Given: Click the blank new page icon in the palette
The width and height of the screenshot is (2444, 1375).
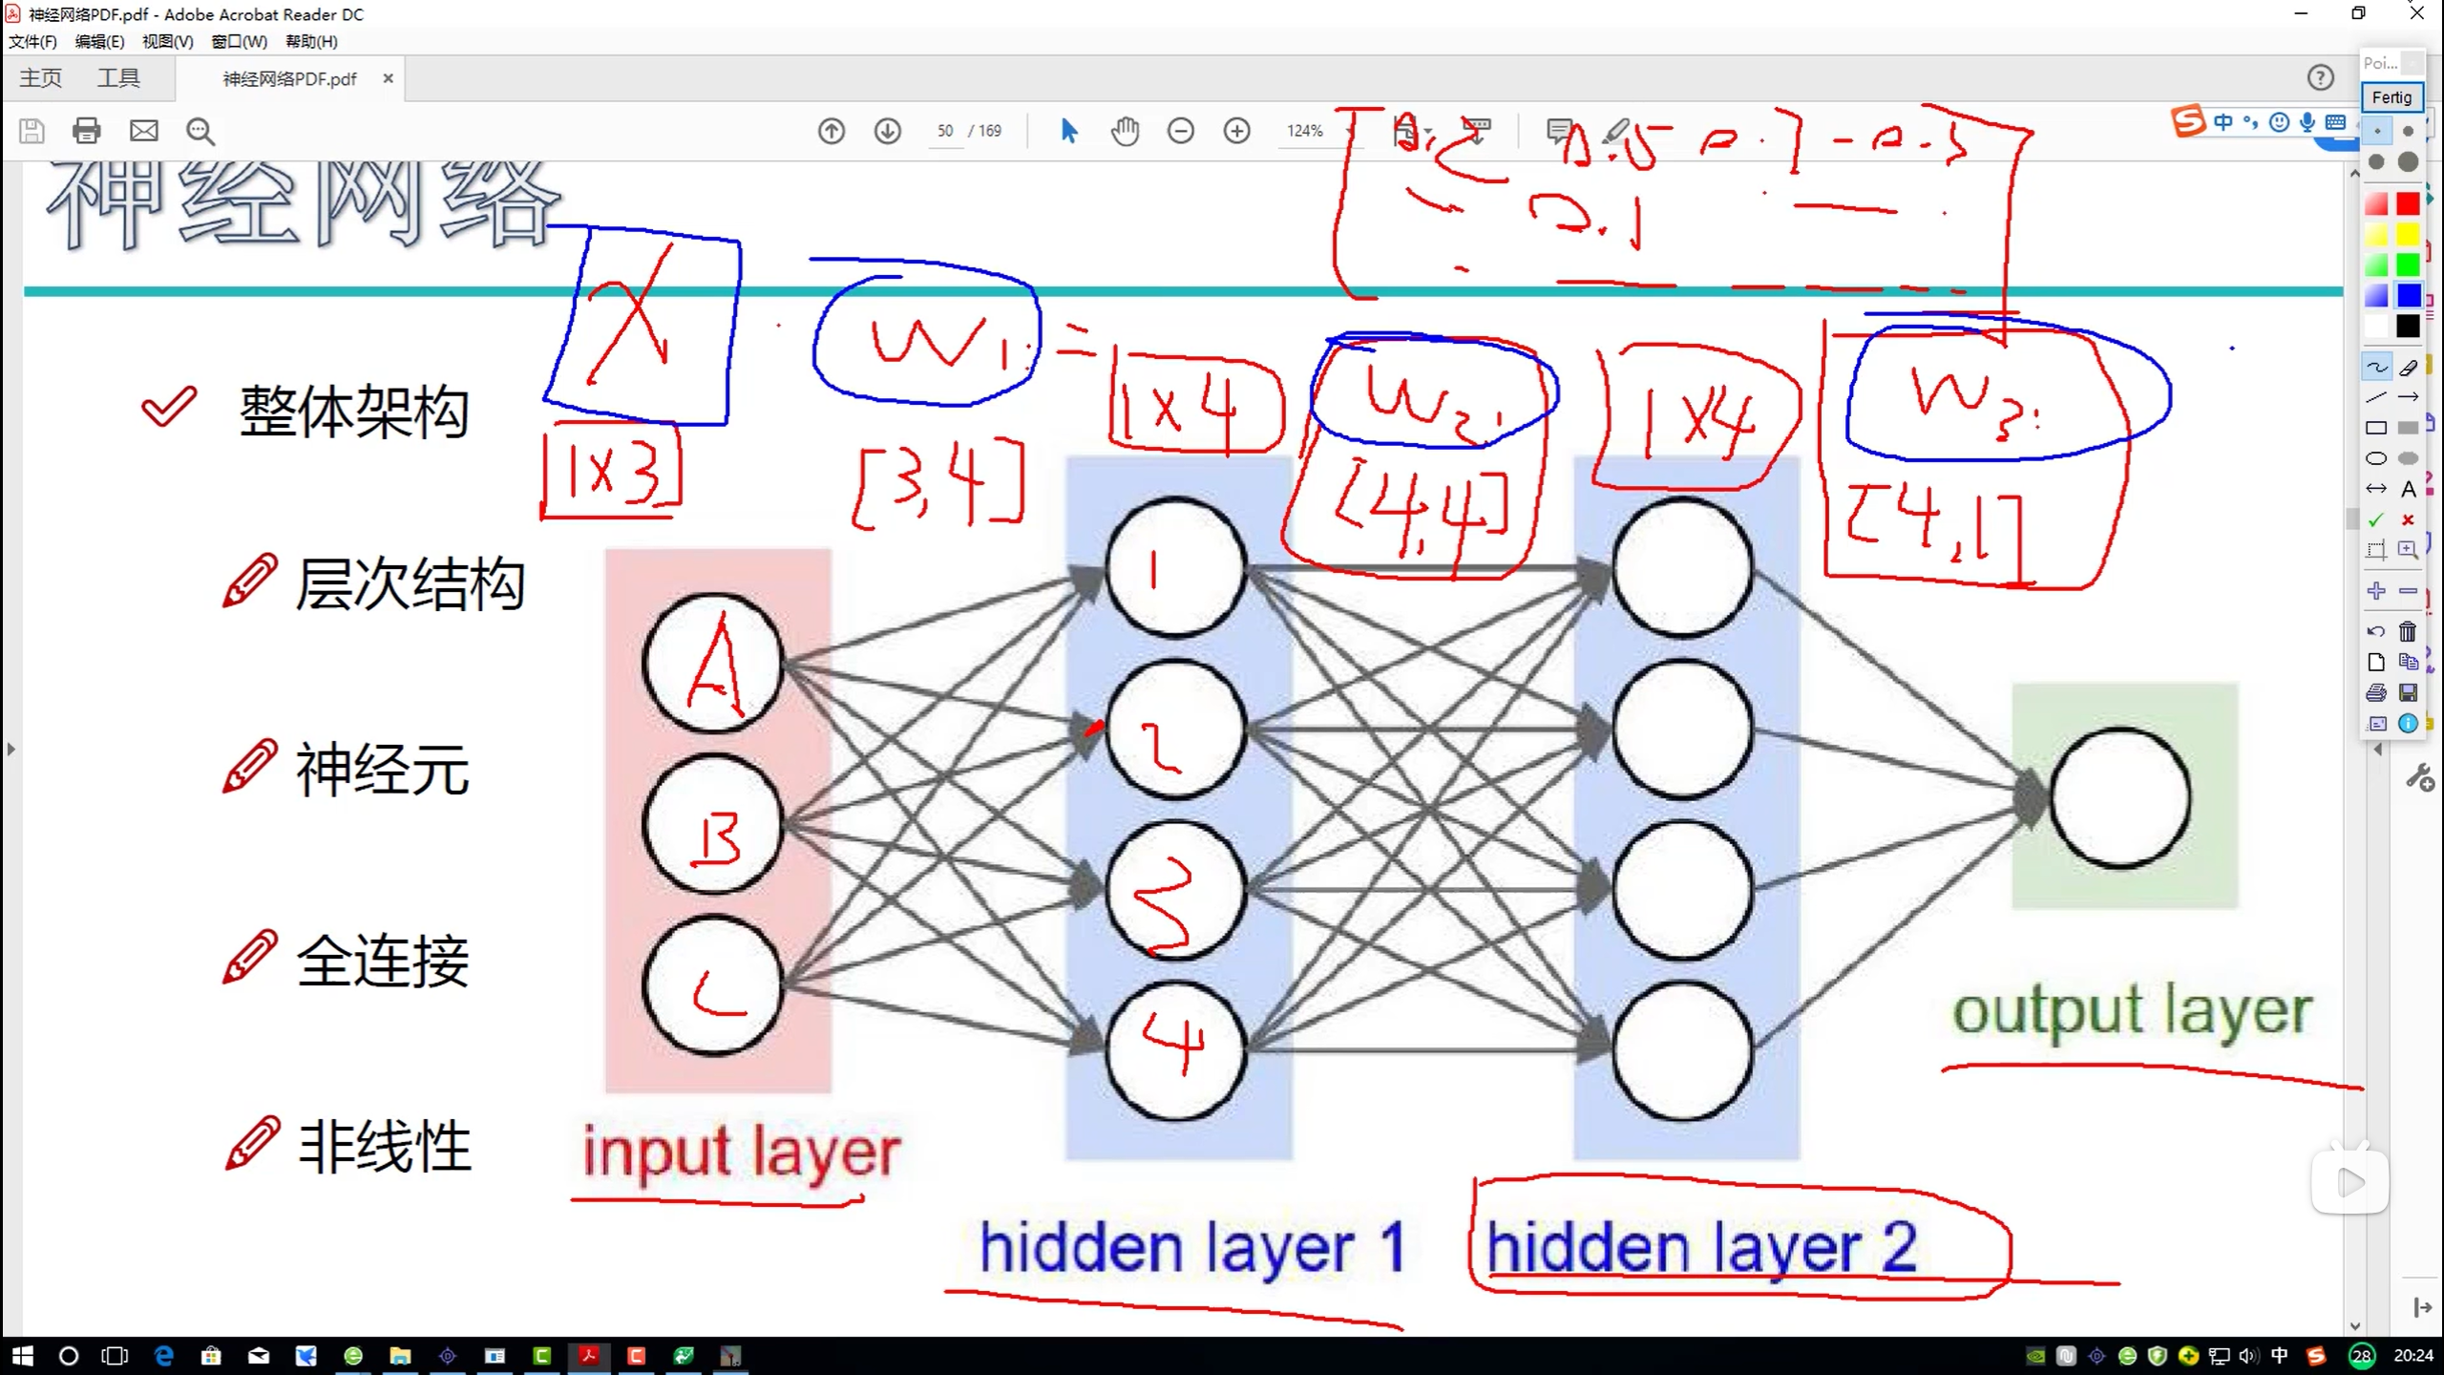Looking at the screenshot, I should click(2376, 662).
